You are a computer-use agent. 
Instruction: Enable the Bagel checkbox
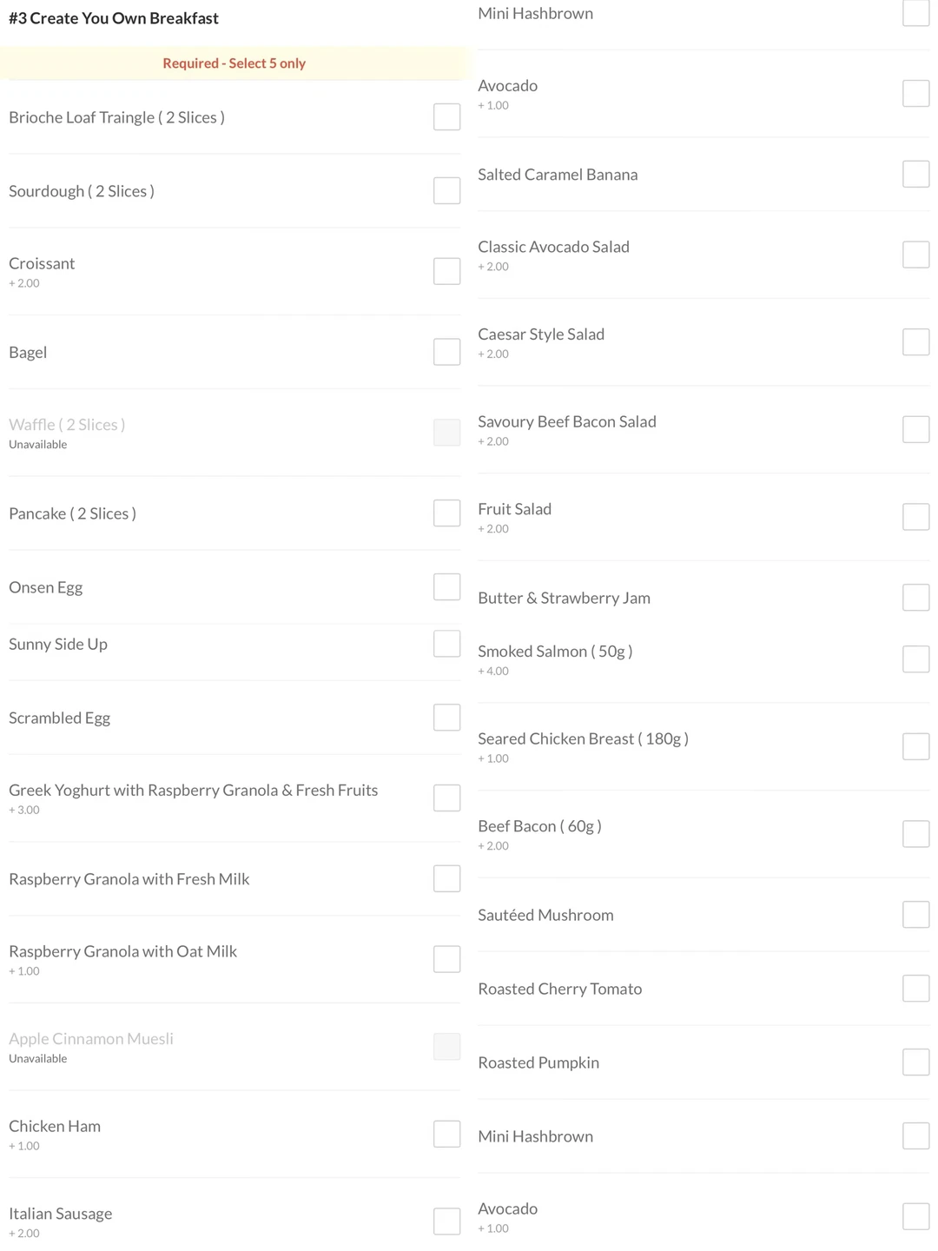point(446,352)
